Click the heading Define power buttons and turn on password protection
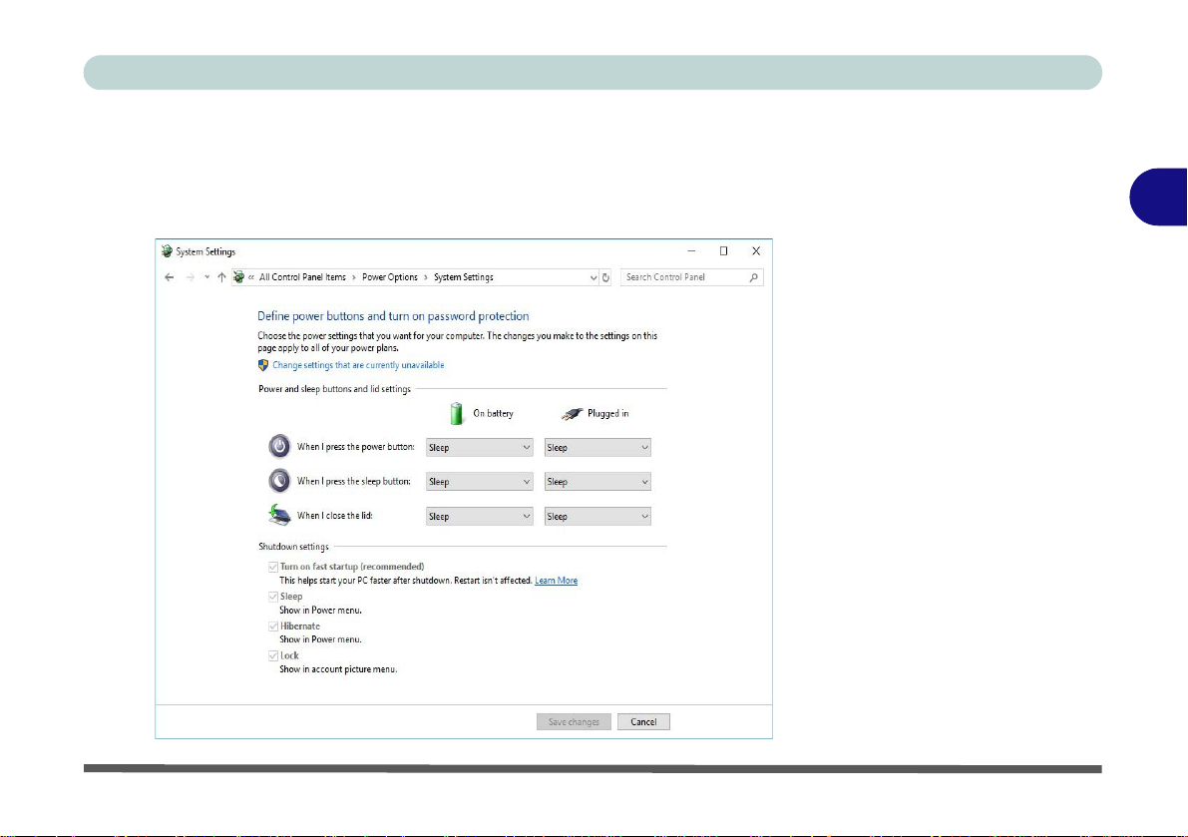This screenshot has height=837, width=1188. [x=393, y=316]
